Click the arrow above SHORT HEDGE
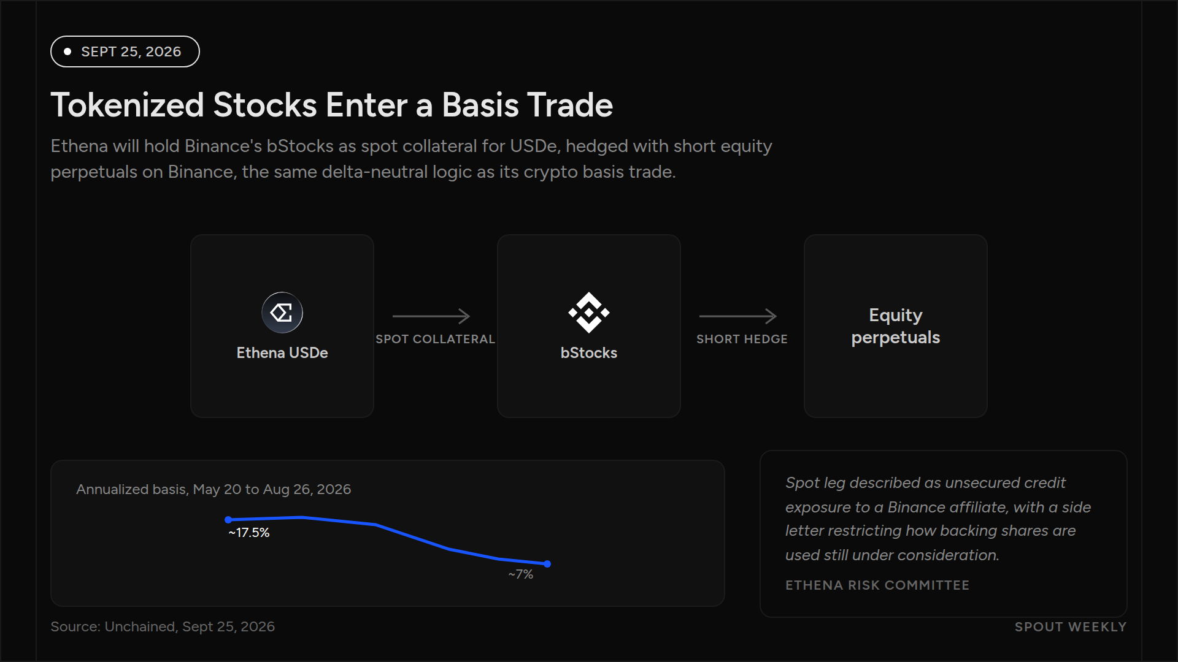The width and height of the screenshot is (1178, 662). pos(738,316)
